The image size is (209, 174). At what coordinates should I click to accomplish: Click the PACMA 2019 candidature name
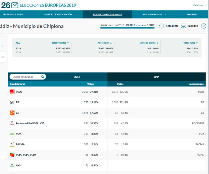pos(20,144)
